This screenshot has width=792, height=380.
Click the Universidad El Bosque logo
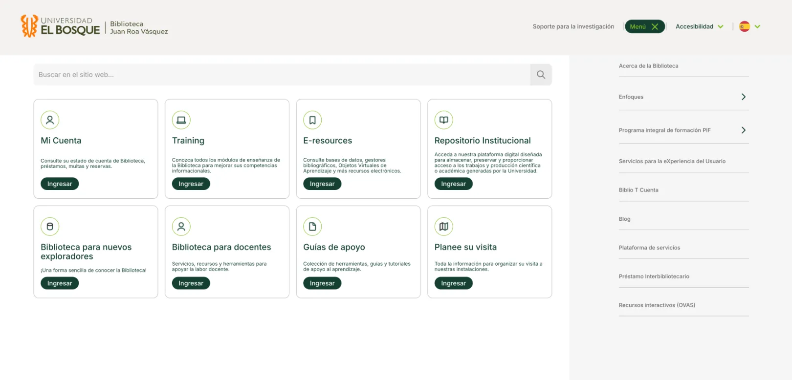(x=61, y=26)
